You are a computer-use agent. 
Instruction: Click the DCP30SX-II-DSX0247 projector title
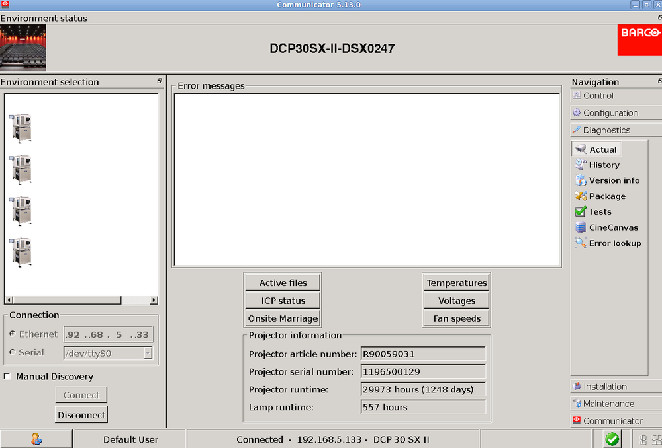[x=332, y=48]
